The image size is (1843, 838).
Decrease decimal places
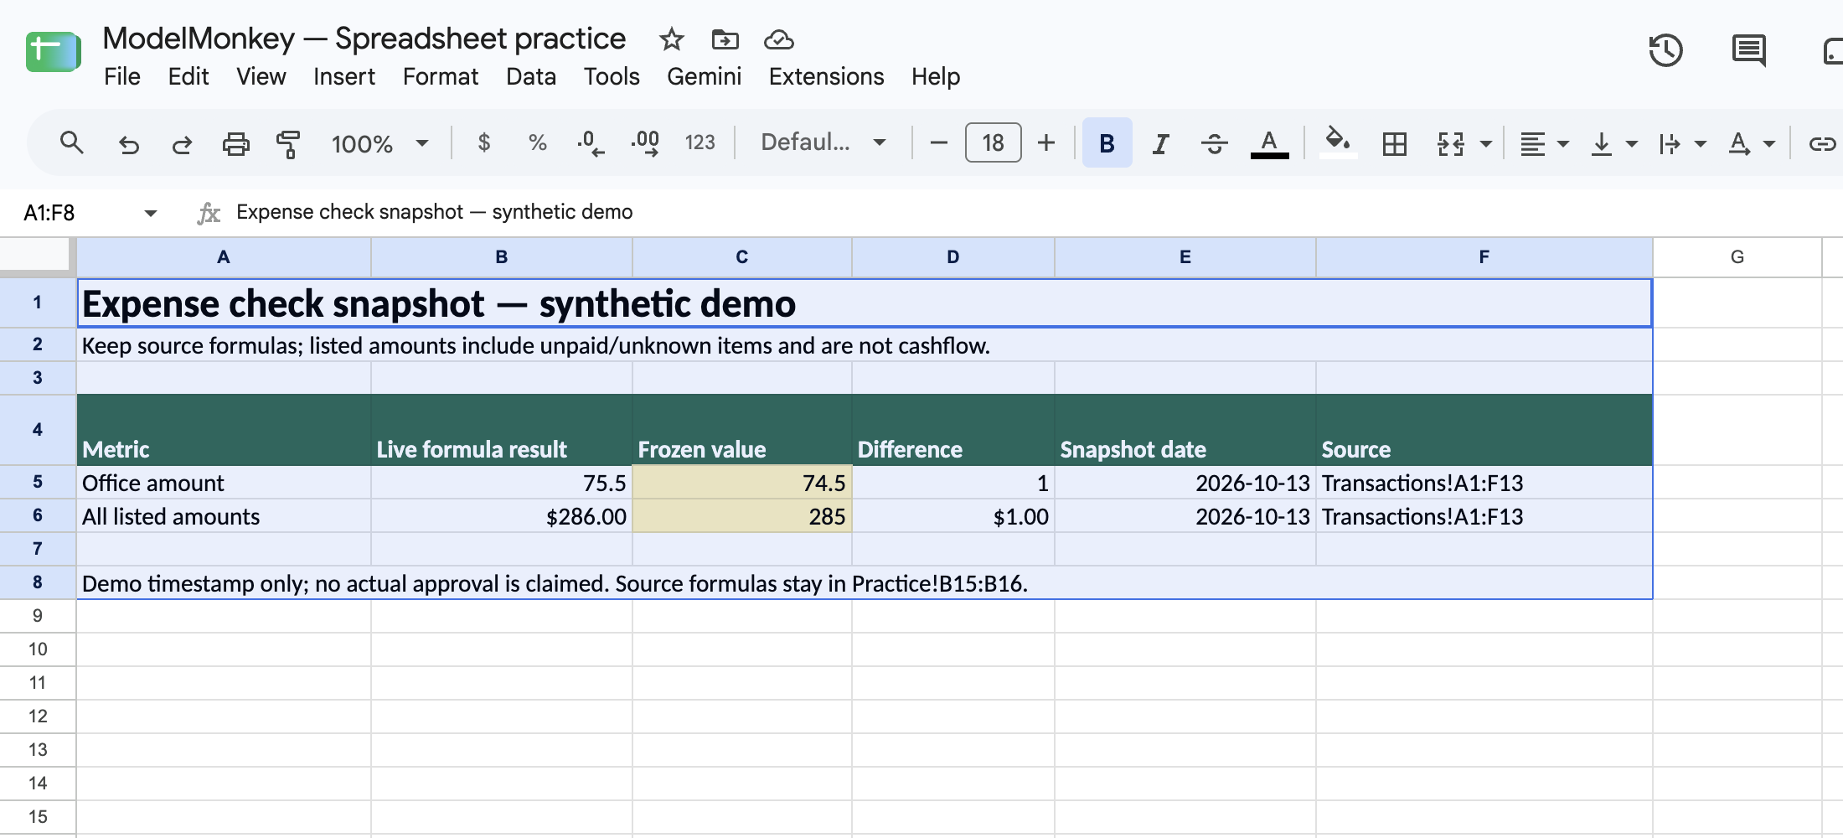(591, 143)
